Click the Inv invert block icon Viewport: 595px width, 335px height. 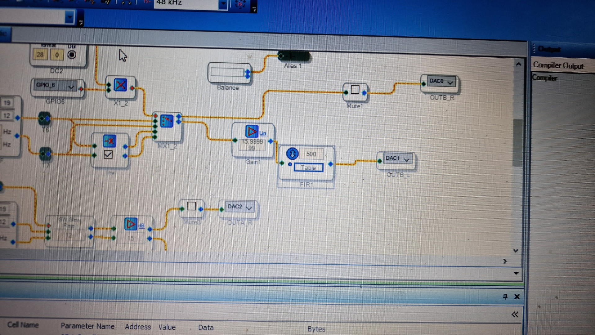[x=109, y=141]
